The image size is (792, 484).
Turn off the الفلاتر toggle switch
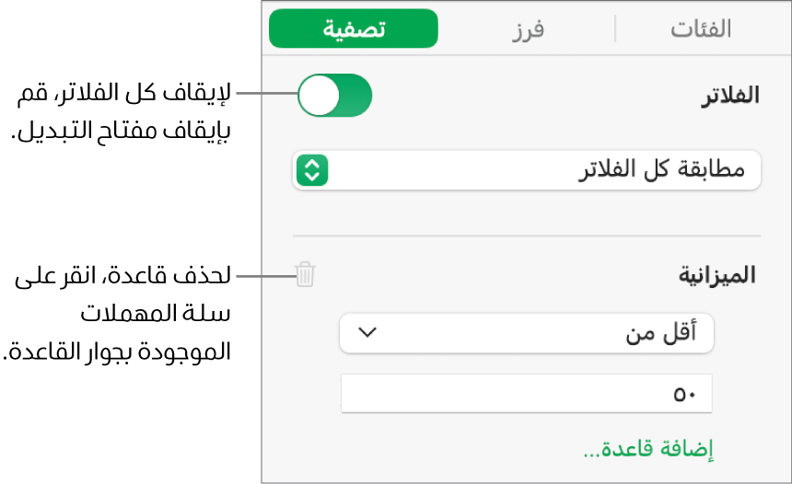pyautogui.click(x=334, y=96)
